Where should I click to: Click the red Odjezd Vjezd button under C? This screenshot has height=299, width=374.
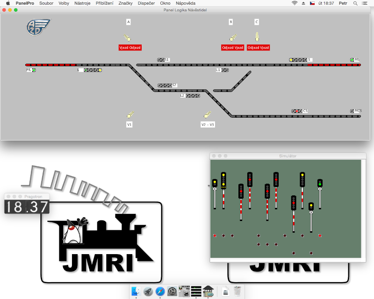click(x=259, y=48)
